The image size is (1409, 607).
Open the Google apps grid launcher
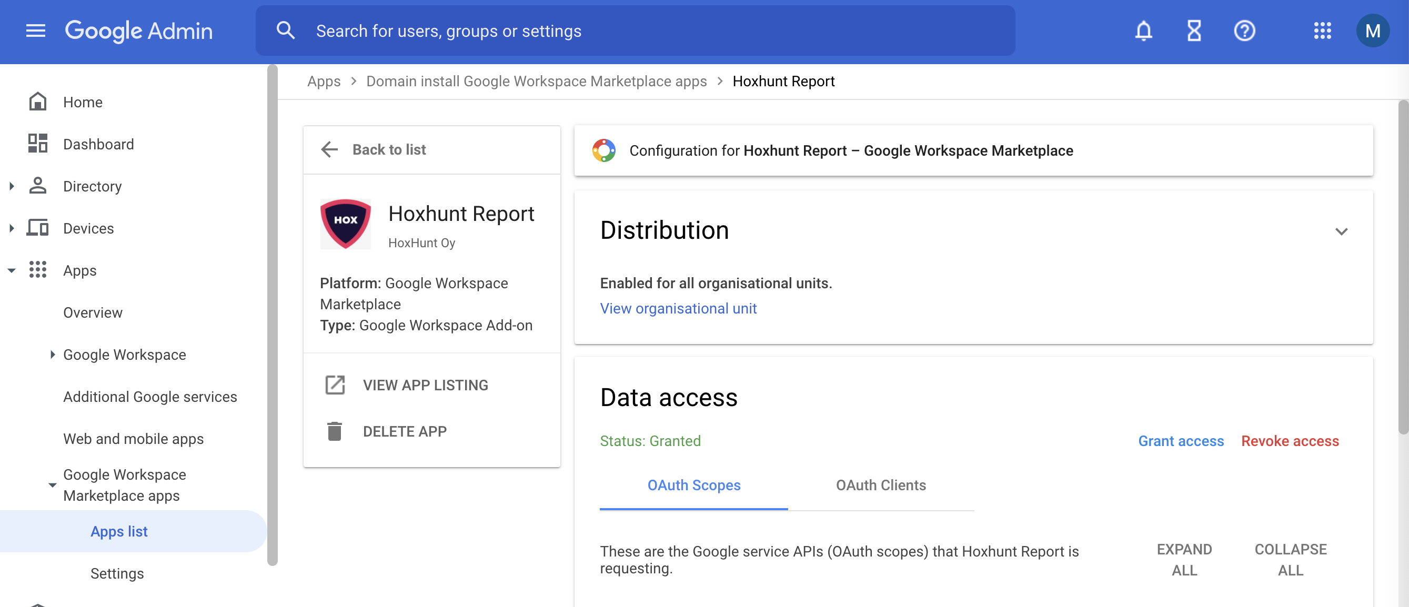click(x=1322, y=31)
